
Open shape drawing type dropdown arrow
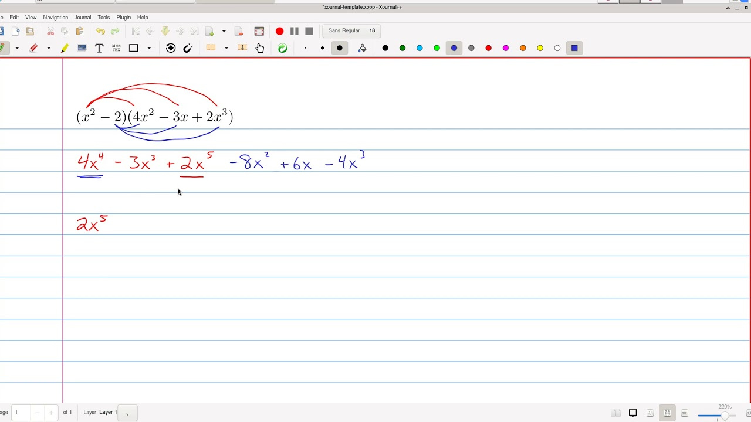(149, 48)
